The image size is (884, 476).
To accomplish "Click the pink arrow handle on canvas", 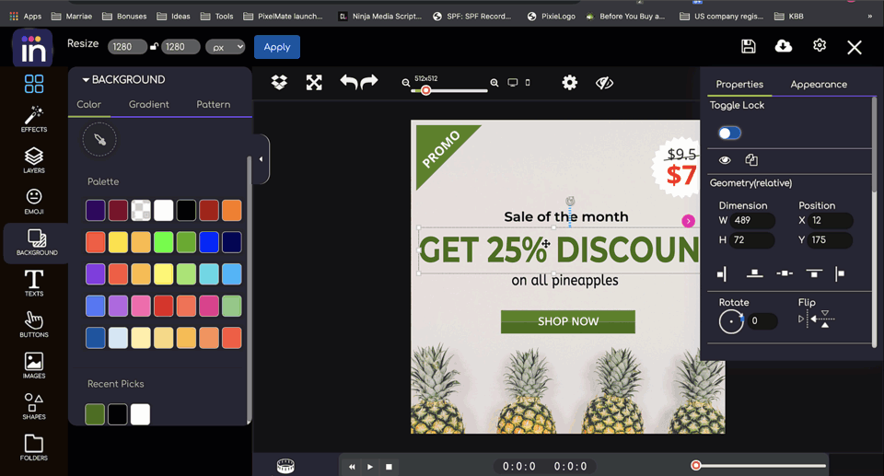I will click(688, 221).
